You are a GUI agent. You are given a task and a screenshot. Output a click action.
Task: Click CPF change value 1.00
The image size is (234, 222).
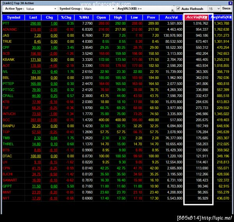point(54,48)
